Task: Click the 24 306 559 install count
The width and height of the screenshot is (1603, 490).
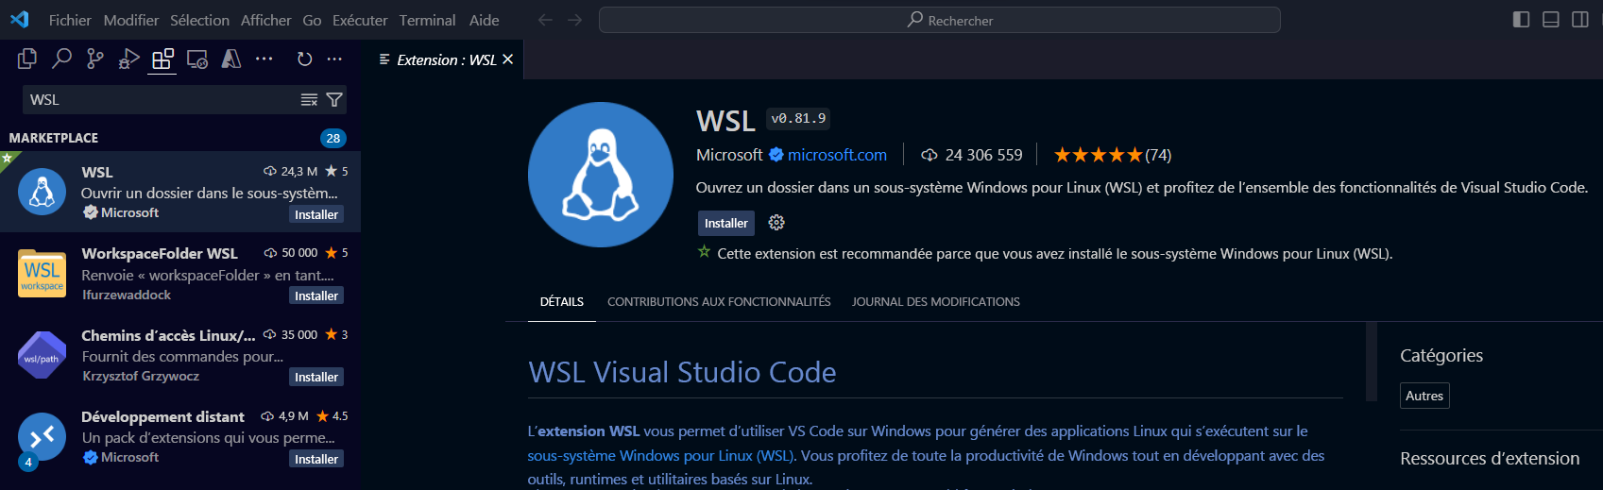Action: pyautogui.click(x=972, y=155)
